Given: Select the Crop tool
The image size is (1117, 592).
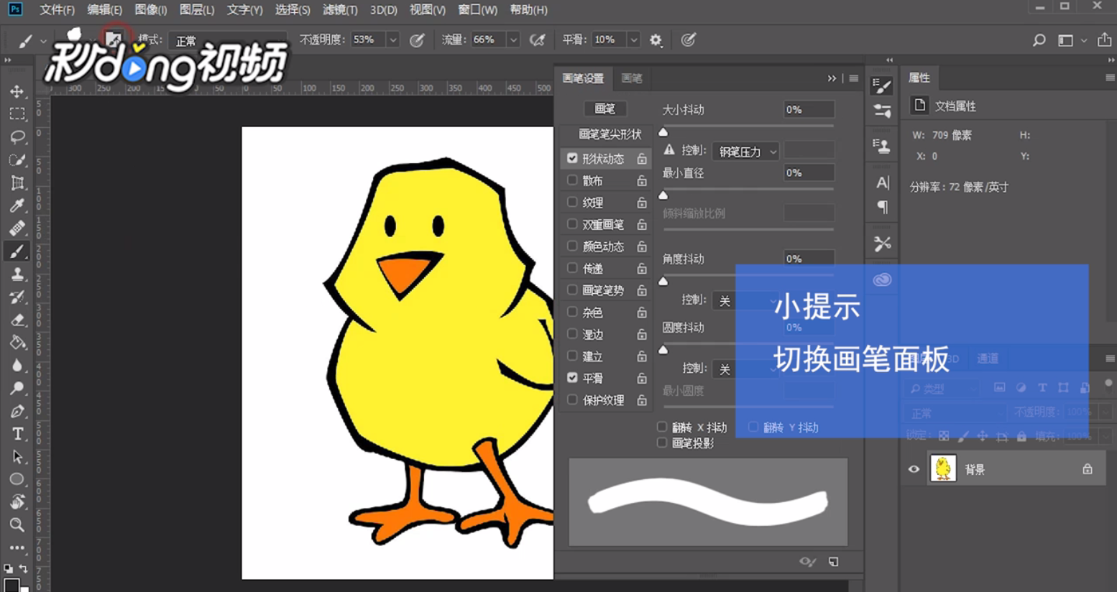Looking at the screenshot, I should (17, 183).
